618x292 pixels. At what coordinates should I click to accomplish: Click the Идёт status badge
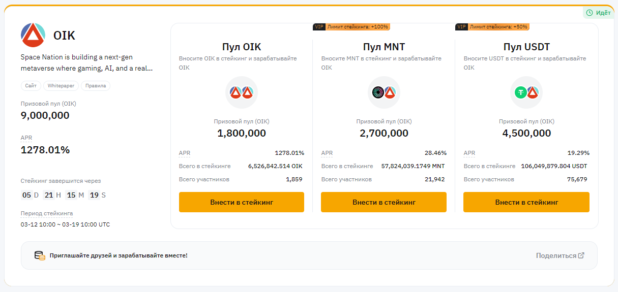point(598,13)
